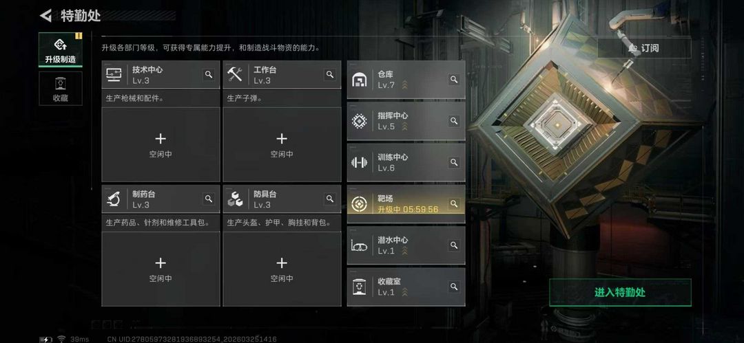Open 潜水中心 magnifier details icon

454,245
